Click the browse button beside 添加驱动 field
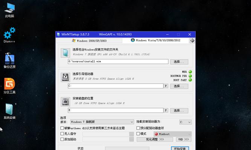251x150 pixels. tap(132, 139)
